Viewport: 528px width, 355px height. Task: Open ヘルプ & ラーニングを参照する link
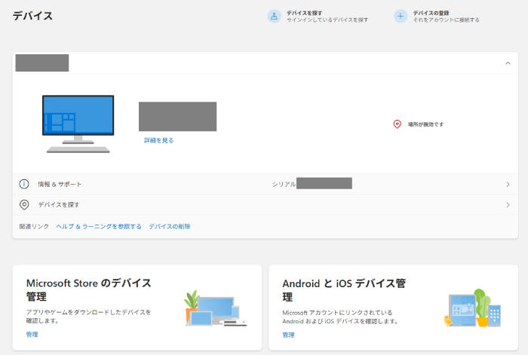point(99,226)
